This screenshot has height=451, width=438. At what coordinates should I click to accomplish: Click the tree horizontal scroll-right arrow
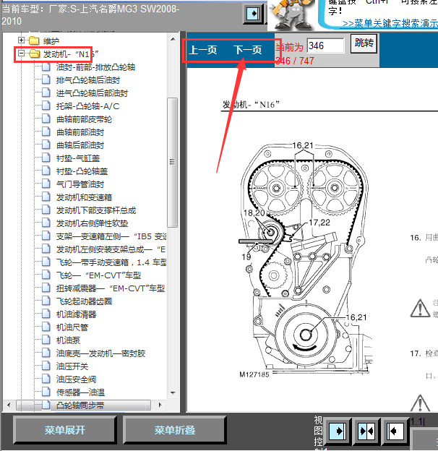160,405
